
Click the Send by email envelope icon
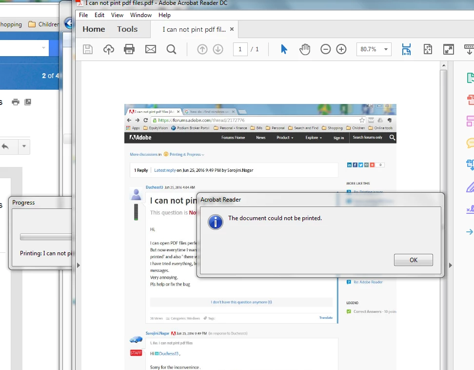coord(151,49)
